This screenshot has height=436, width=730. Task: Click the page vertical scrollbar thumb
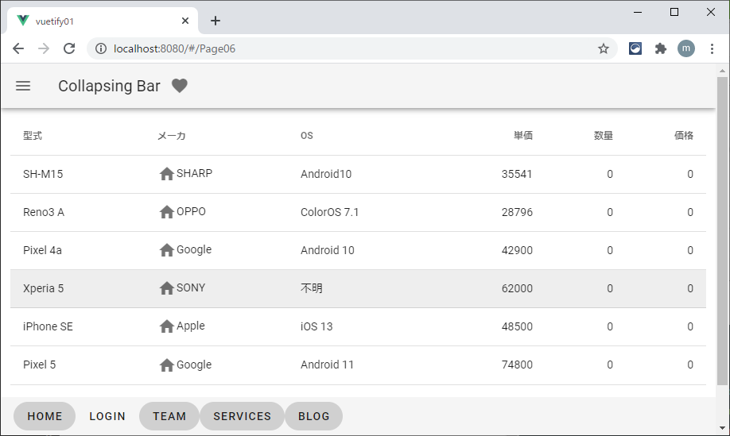point(722,231)
